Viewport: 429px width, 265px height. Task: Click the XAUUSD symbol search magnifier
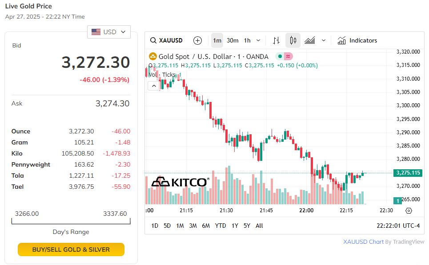point(153,40)
